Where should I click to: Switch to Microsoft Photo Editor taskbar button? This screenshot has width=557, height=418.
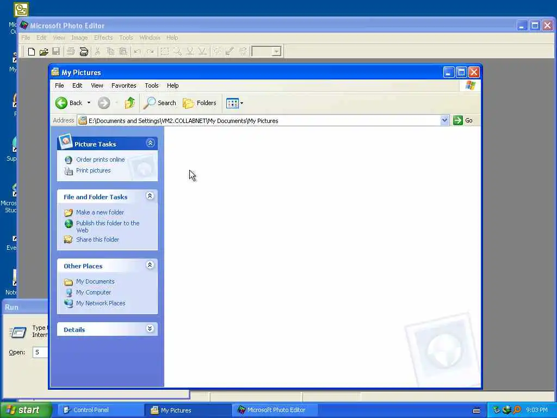(276, 410)
